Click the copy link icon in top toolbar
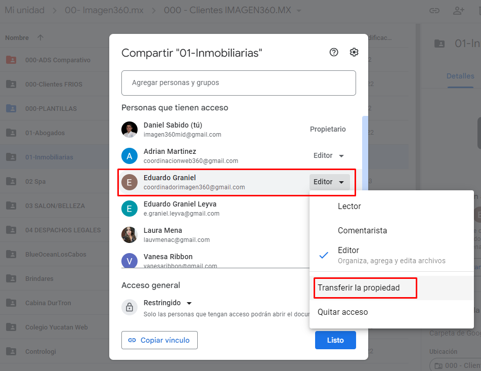 pos(434,10)
